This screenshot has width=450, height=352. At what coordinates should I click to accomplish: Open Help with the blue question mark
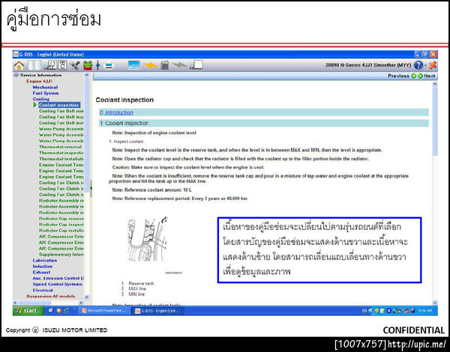tap(418, 66)
